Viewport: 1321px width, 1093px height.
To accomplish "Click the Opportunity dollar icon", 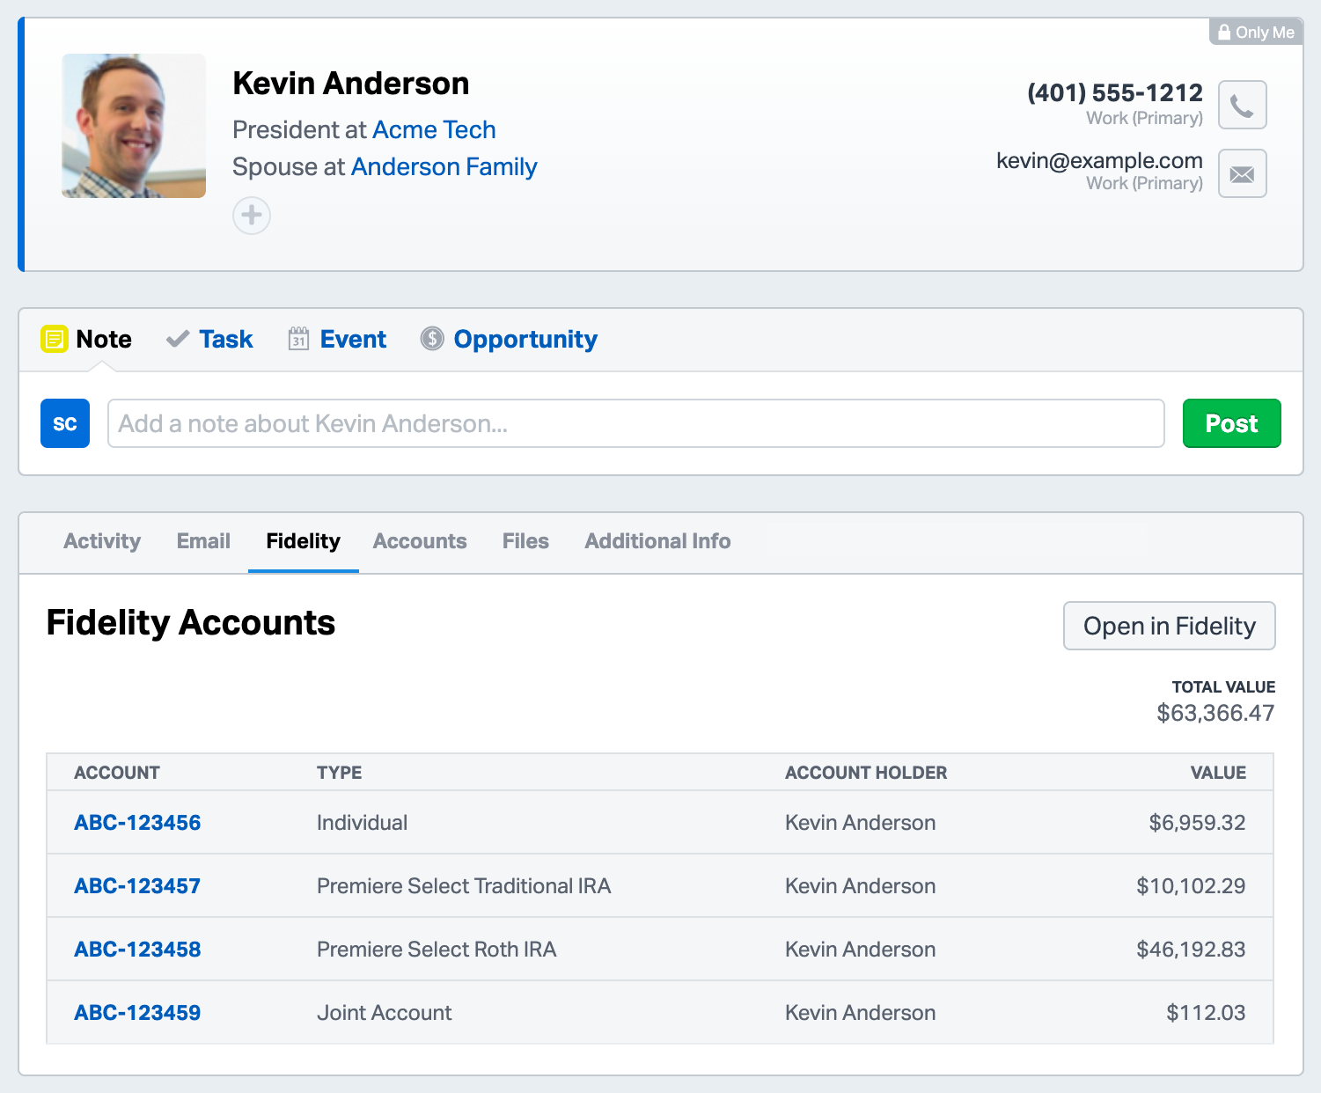I will (432, 339).
